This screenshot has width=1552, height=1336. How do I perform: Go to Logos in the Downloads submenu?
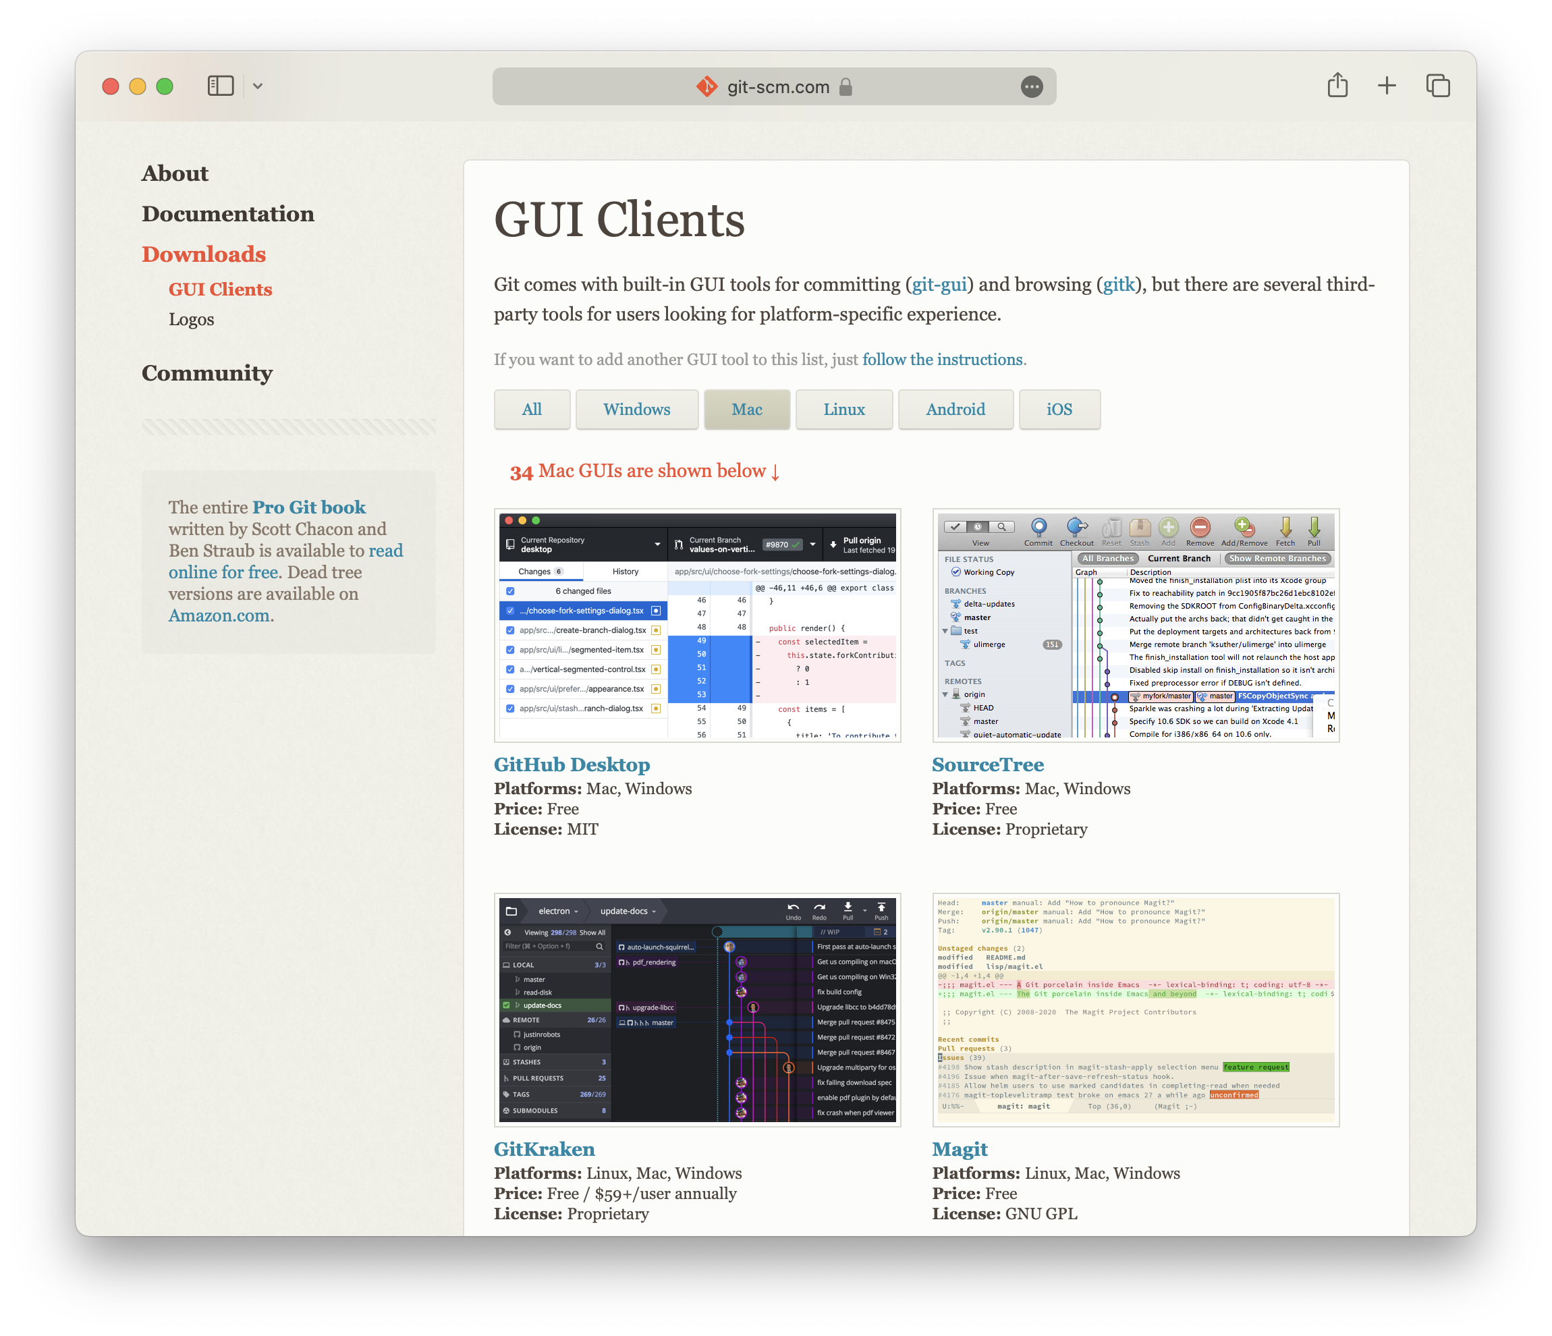click(191, 319)
